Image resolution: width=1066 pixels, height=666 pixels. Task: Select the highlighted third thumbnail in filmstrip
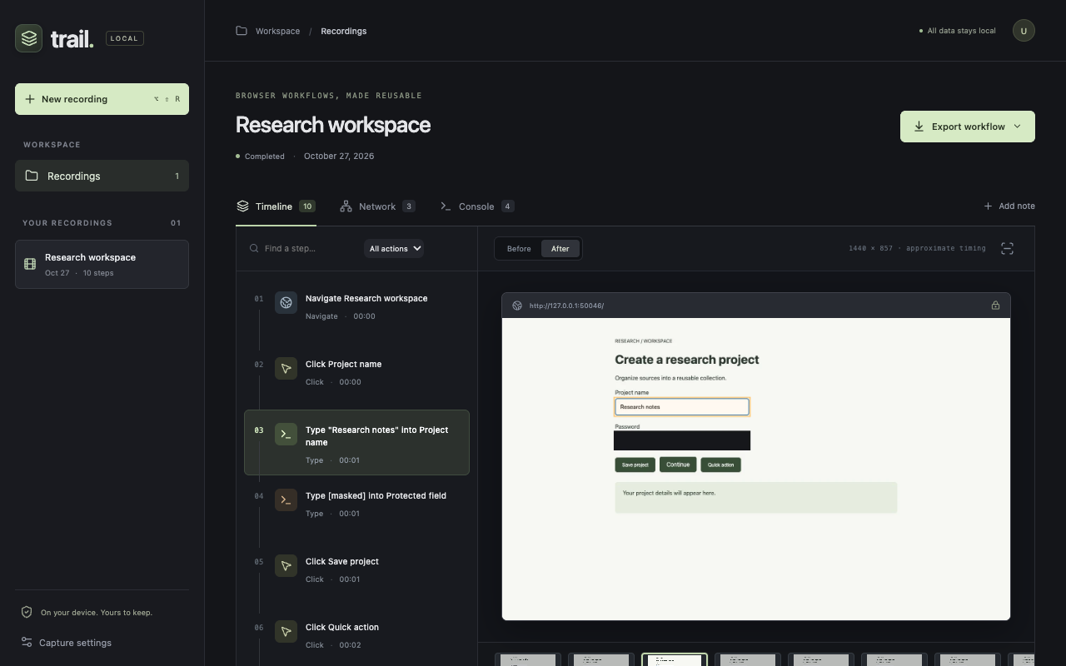click(x=675, y=659)
